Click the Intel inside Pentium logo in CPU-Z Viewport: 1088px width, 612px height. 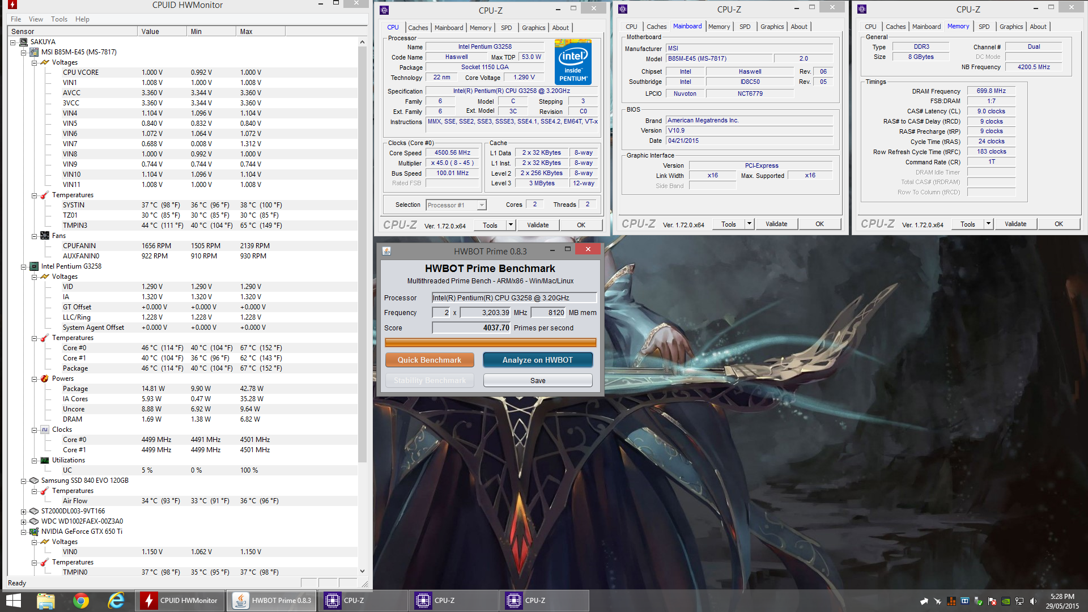[573, 62]
